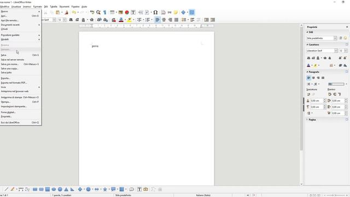
Task: Select the Ellipse shape in drawing toolbar
Action: pyautogui.click(x=54, y=189)
